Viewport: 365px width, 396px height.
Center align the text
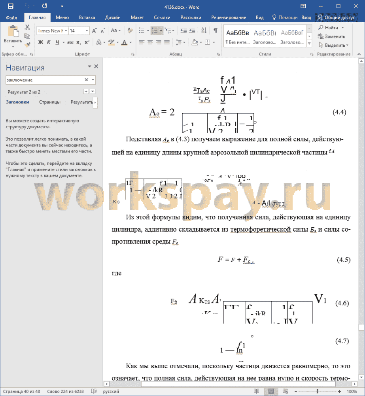tap(150, 42)
